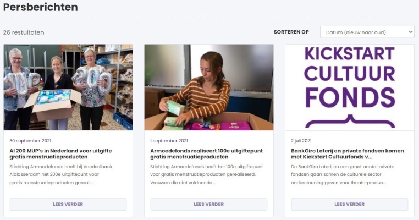
Task: Open the 'Datum (nieuw naar oud)' sort dropdown
Action: [x=363, y=32]
